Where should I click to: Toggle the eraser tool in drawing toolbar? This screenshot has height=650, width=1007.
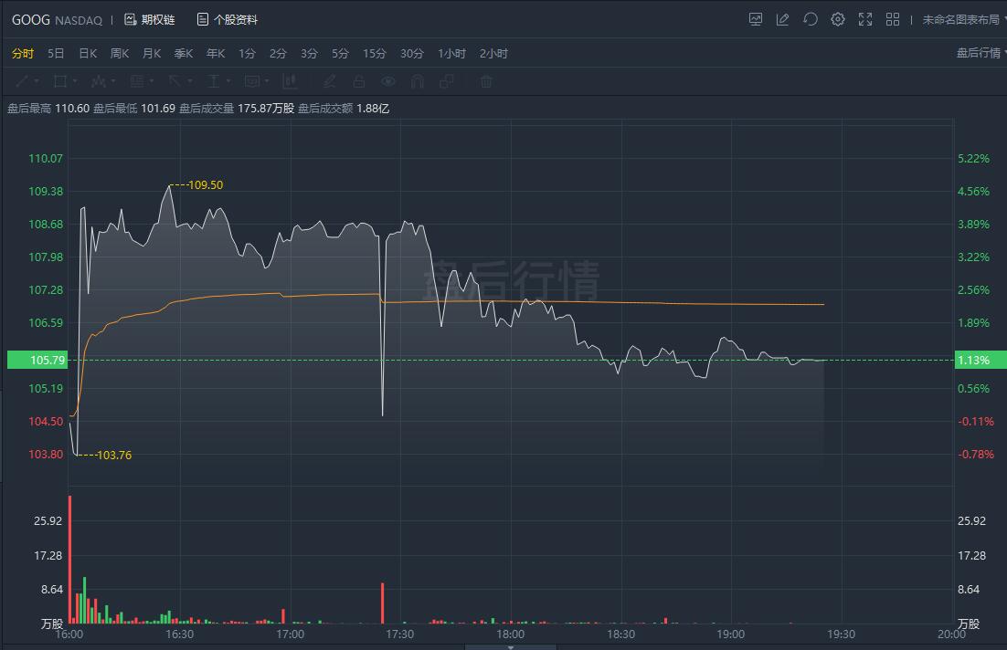pyautogui.click(x=330, y=81)
